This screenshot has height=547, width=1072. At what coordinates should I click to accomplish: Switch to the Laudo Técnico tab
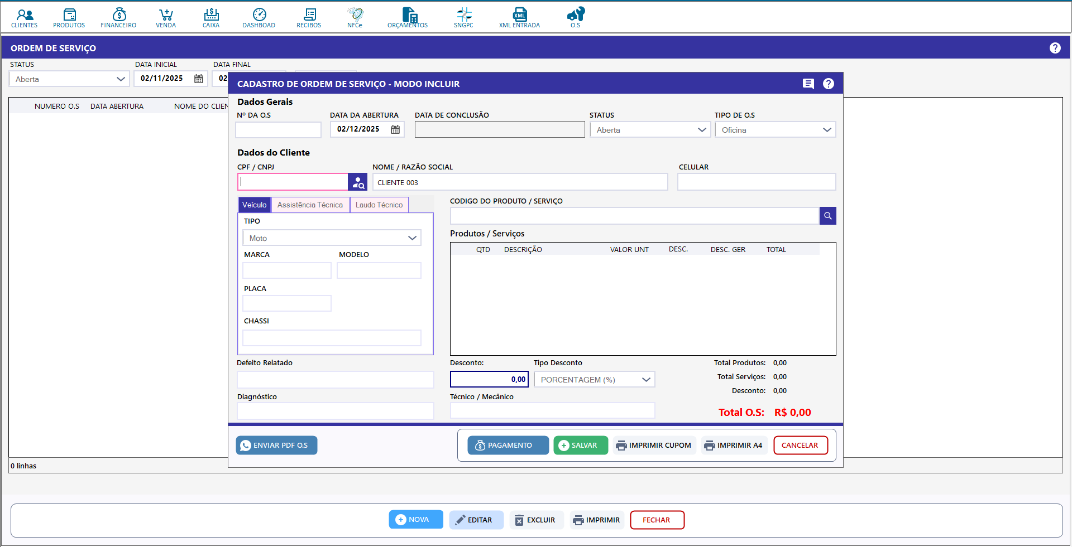[x=379, y=205]
